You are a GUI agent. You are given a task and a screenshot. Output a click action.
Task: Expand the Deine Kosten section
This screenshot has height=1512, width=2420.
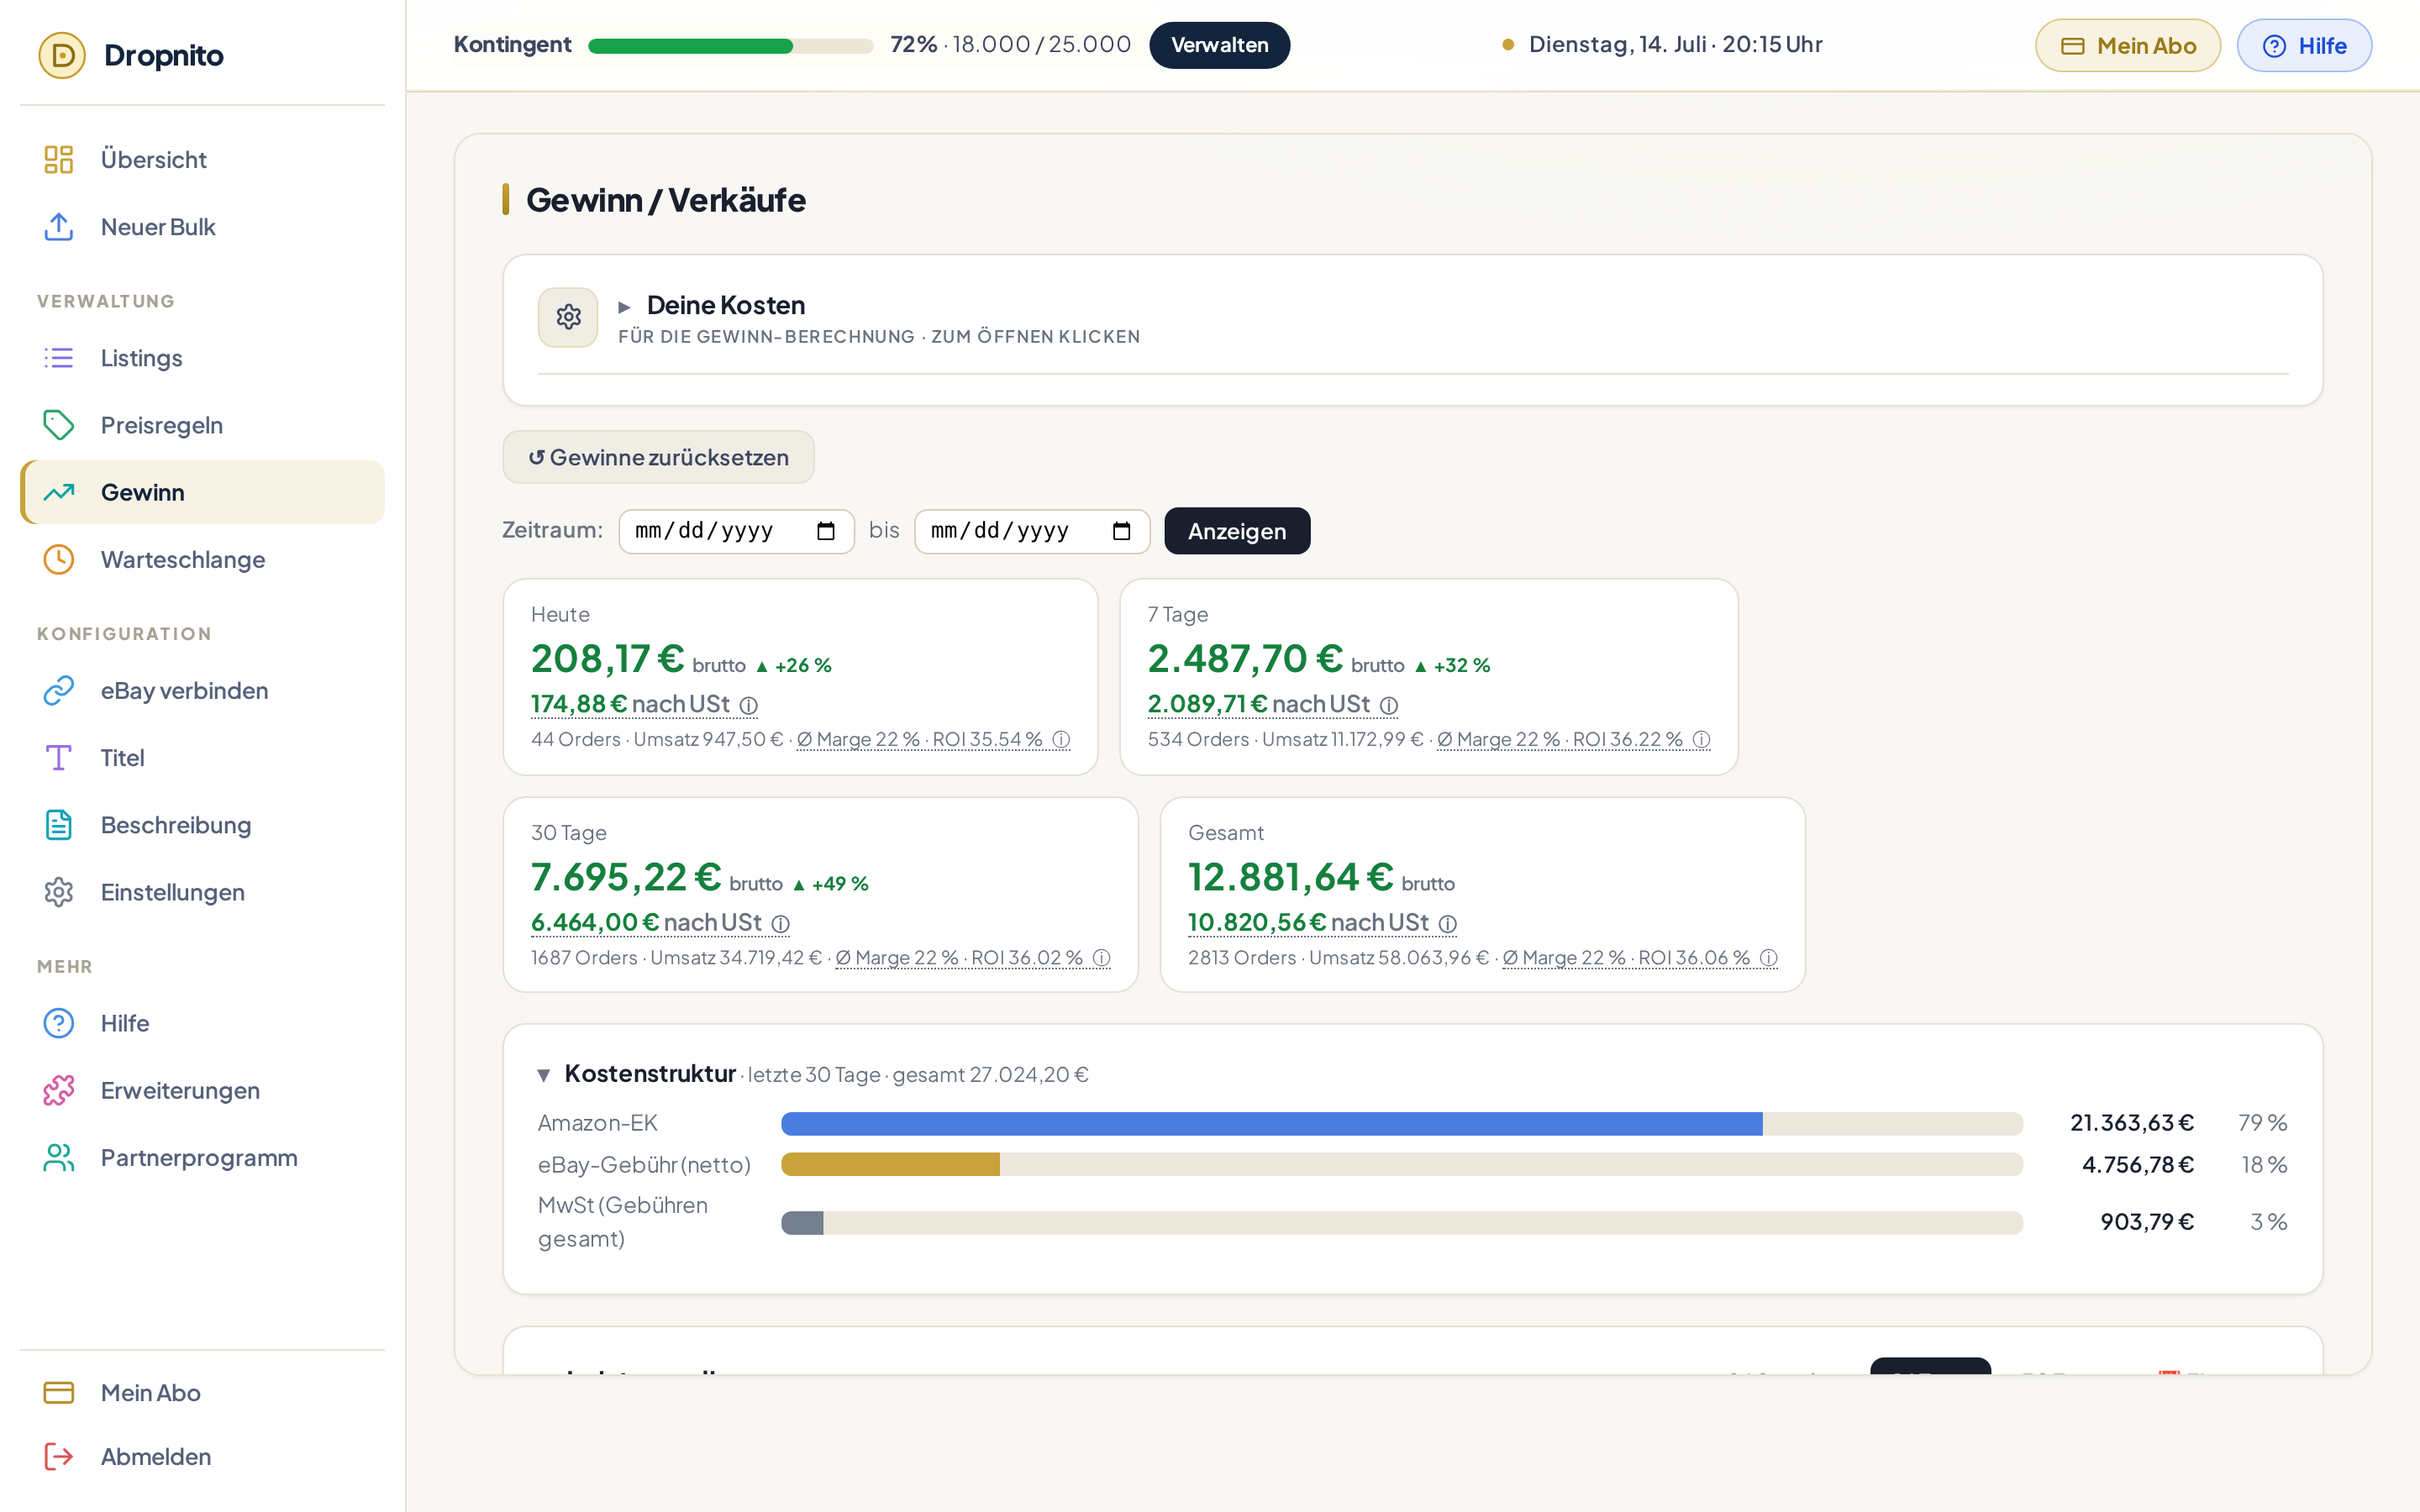(x=726, y=305)
